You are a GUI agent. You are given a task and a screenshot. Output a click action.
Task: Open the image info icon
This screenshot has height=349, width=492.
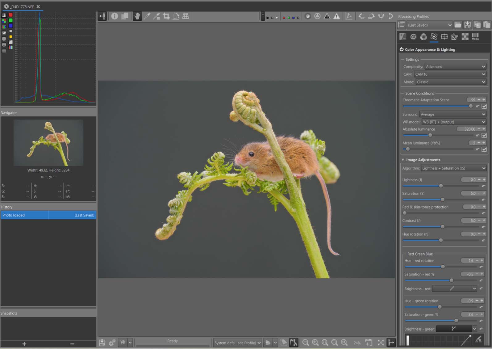click(x=115, y=16)
